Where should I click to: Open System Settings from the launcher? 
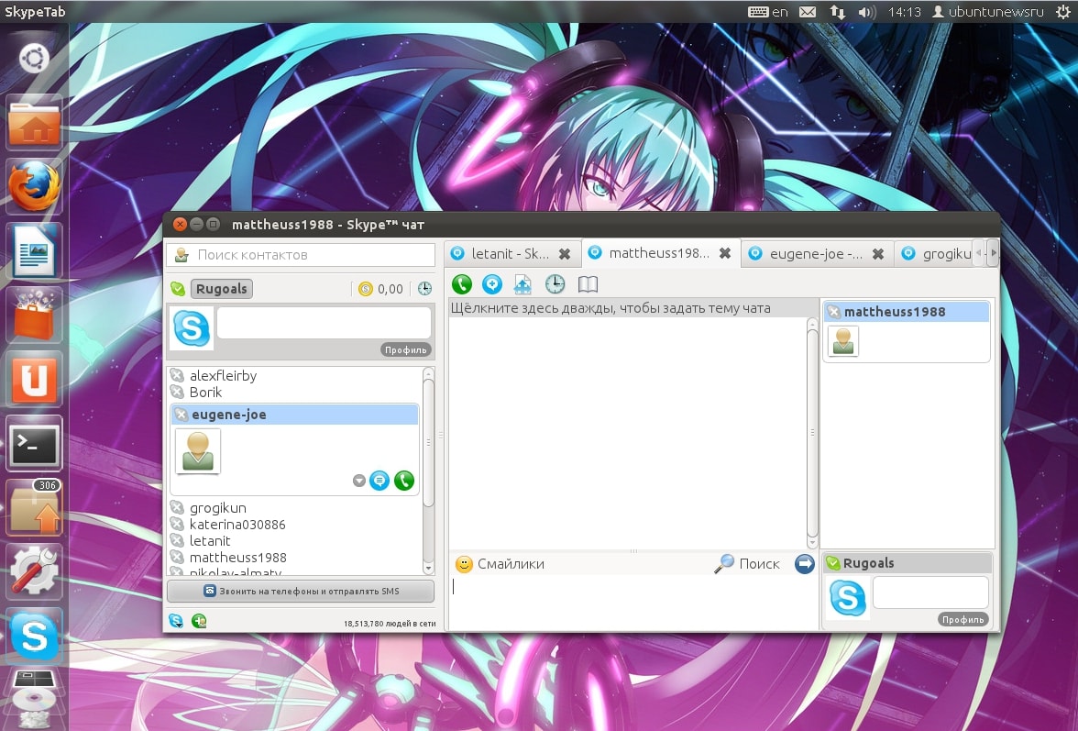(34, 571)
